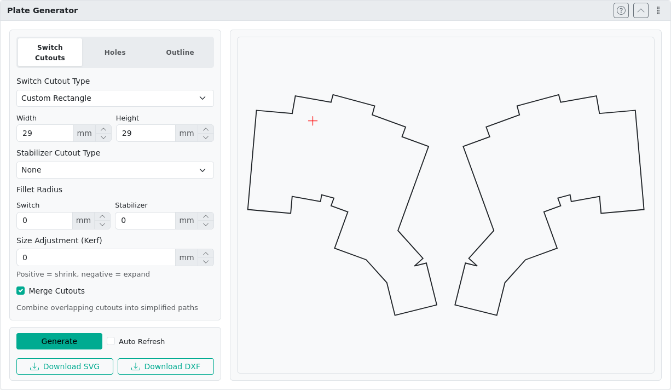
Task: Enable the Auto Refresh checkbox
Action: pyautogui.click(x=111, y=341)
